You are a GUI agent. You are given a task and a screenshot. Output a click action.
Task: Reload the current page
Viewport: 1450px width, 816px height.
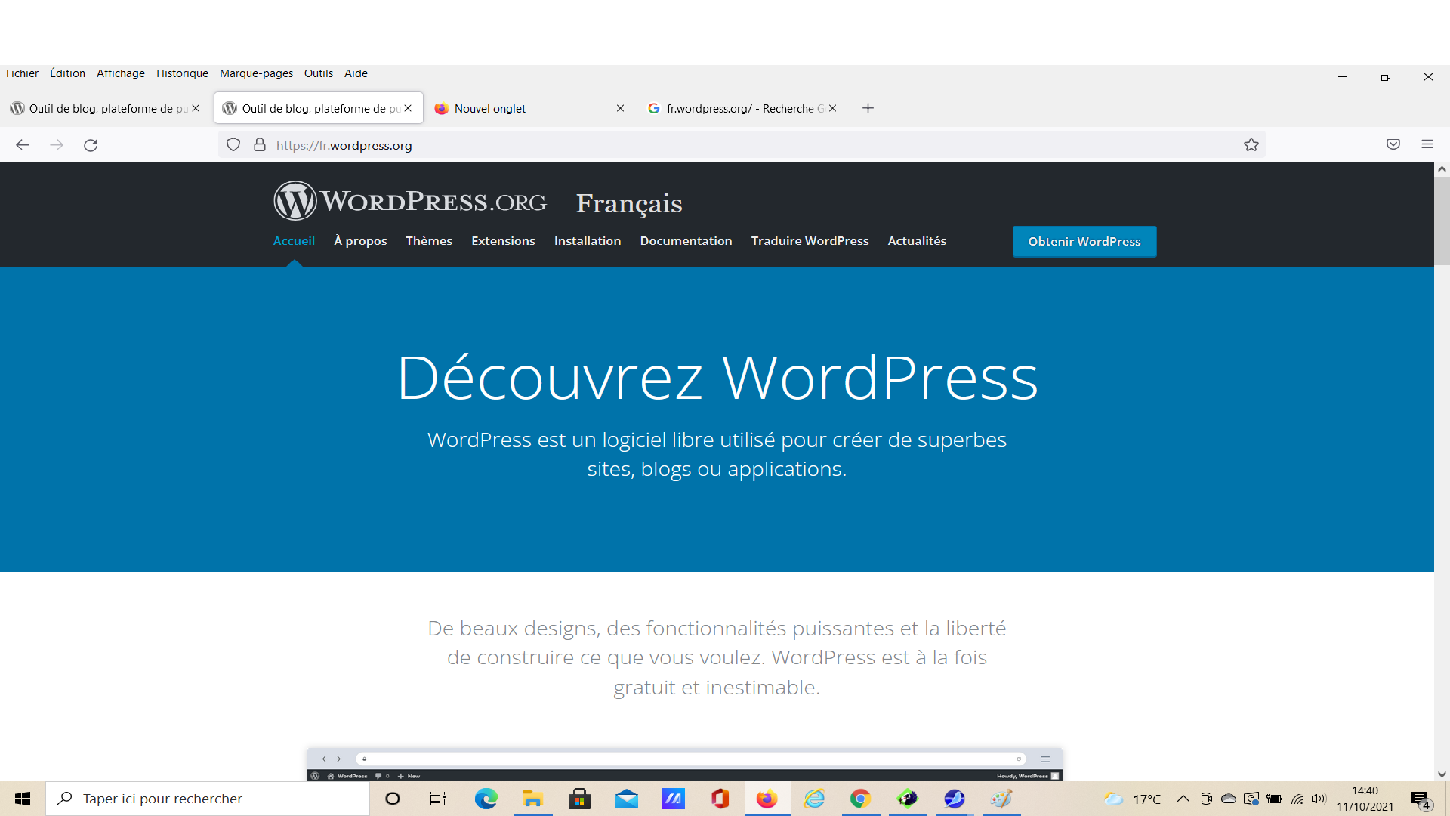pyautogui.click(x=91, y=145)
